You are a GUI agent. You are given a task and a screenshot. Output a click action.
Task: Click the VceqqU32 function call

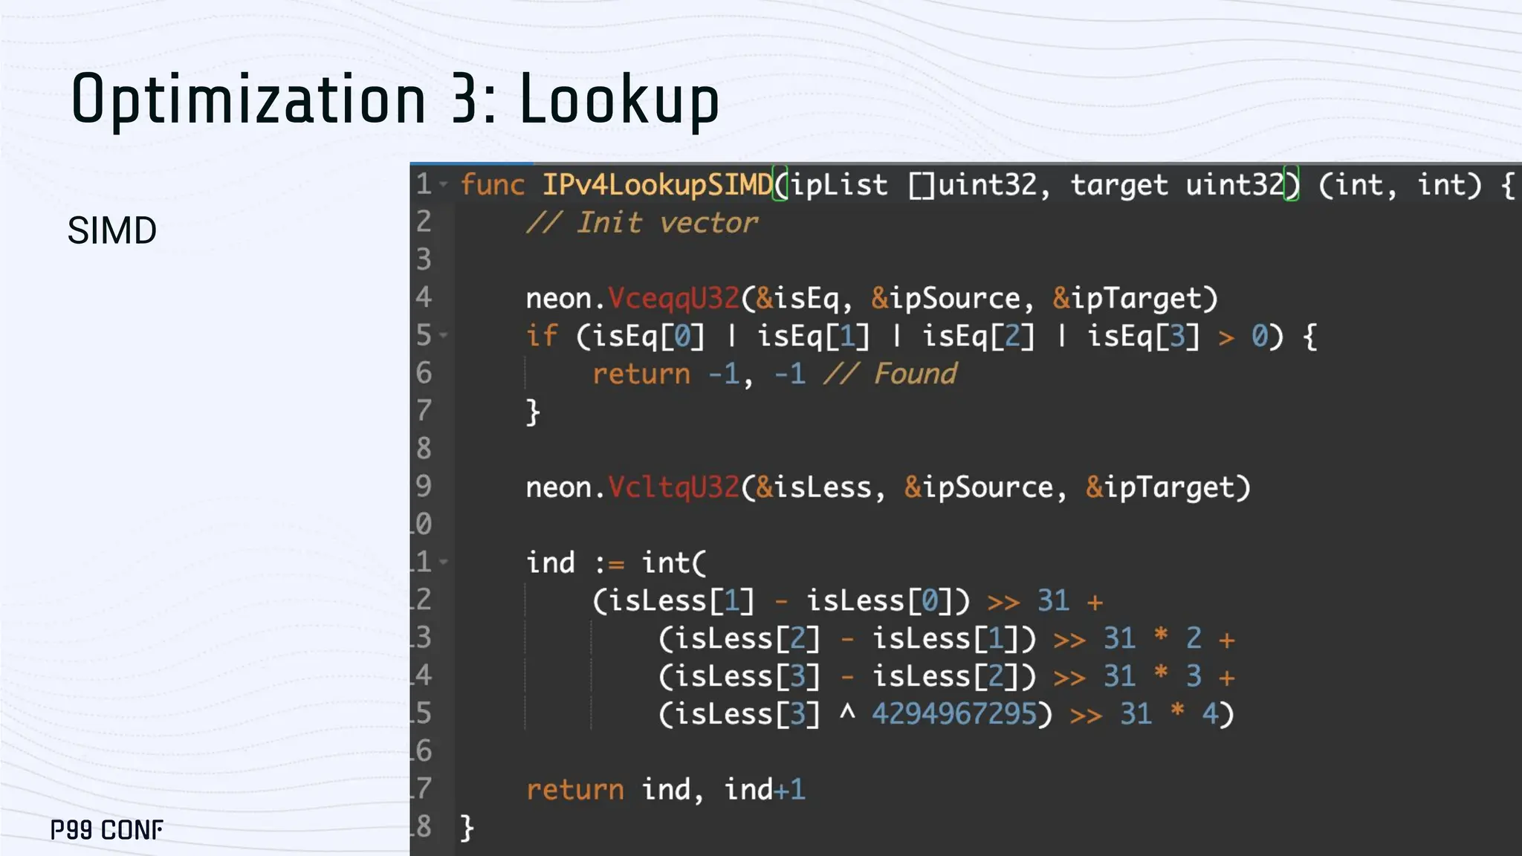click(x=673, y=299)
